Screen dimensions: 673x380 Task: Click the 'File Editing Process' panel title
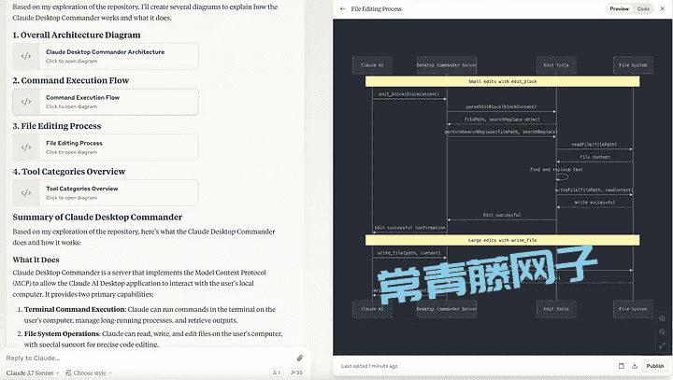point(377,8)
